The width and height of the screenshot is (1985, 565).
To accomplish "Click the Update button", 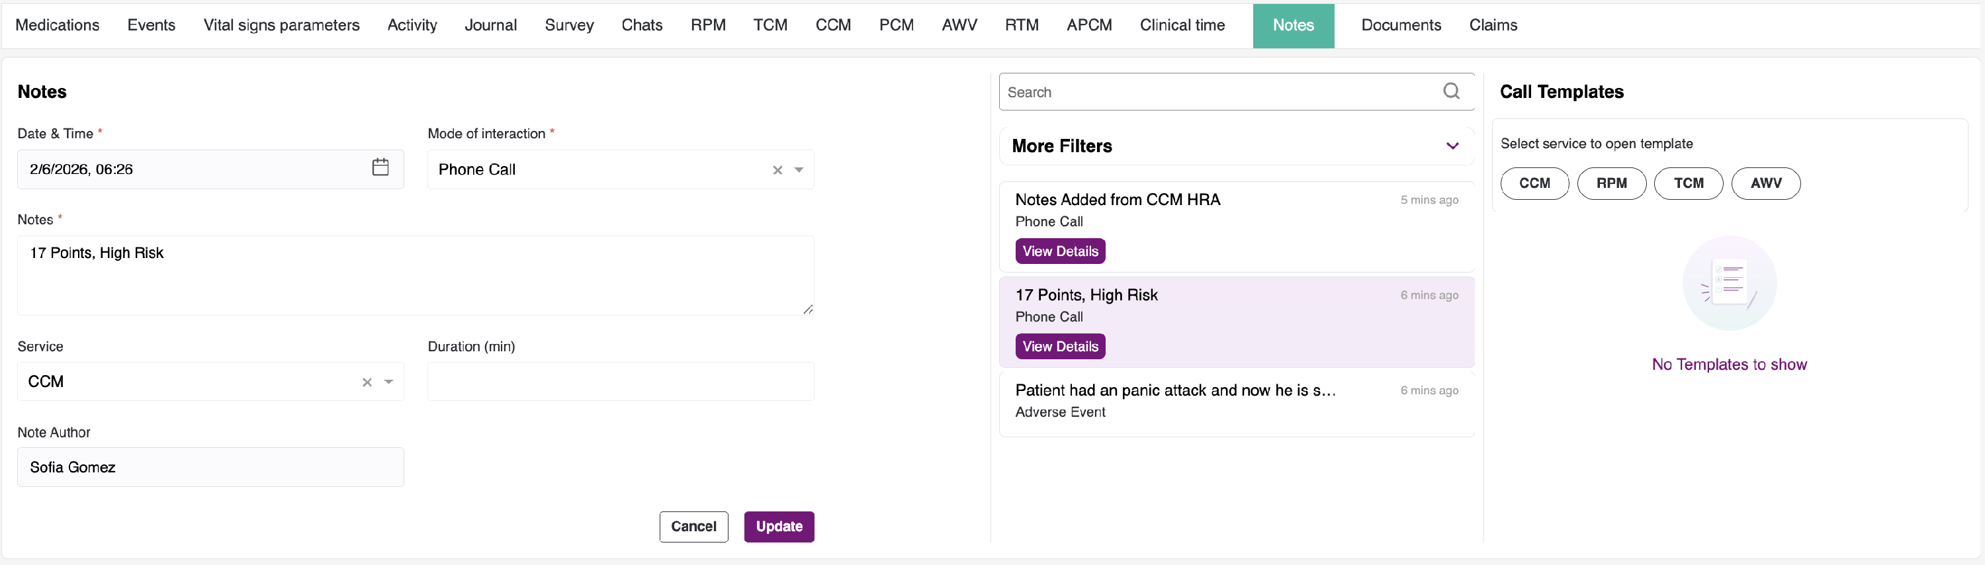I will pyautogui.click(x=778, y=527).
